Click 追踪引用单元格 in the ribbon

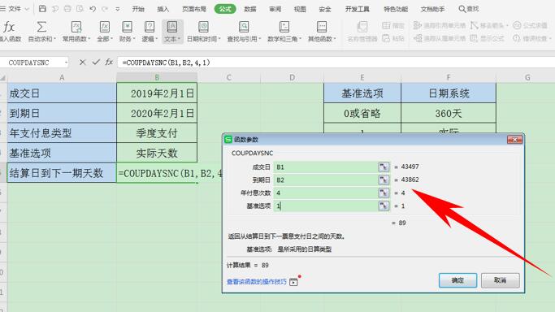440,25
